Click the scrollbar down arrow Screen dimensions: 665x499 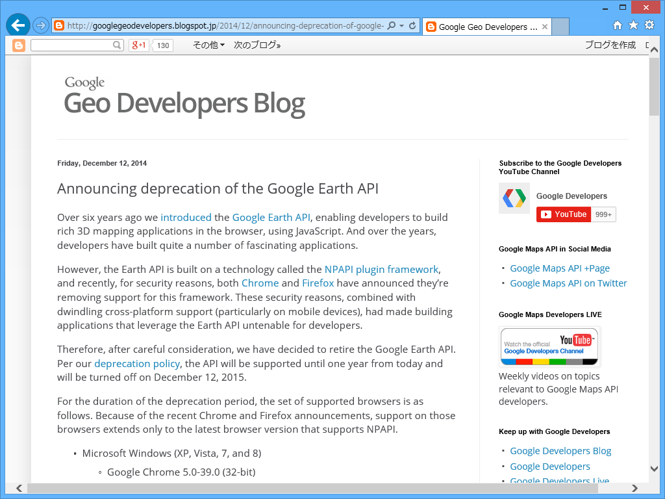pos(655,470)
